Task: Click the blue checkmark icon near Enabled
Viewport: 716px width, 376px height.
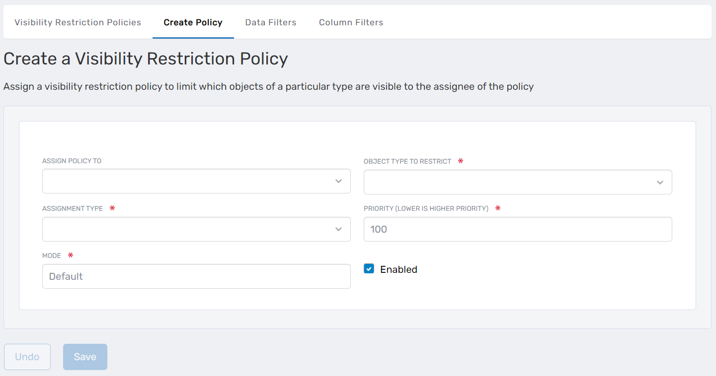Action: (x=369, y=268)
